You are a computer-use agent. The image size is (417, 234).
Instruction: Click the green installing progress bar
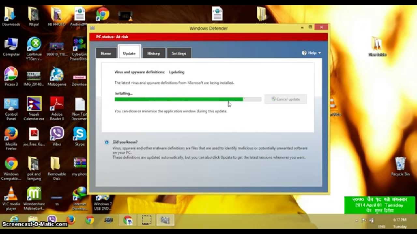coord(188,99)
